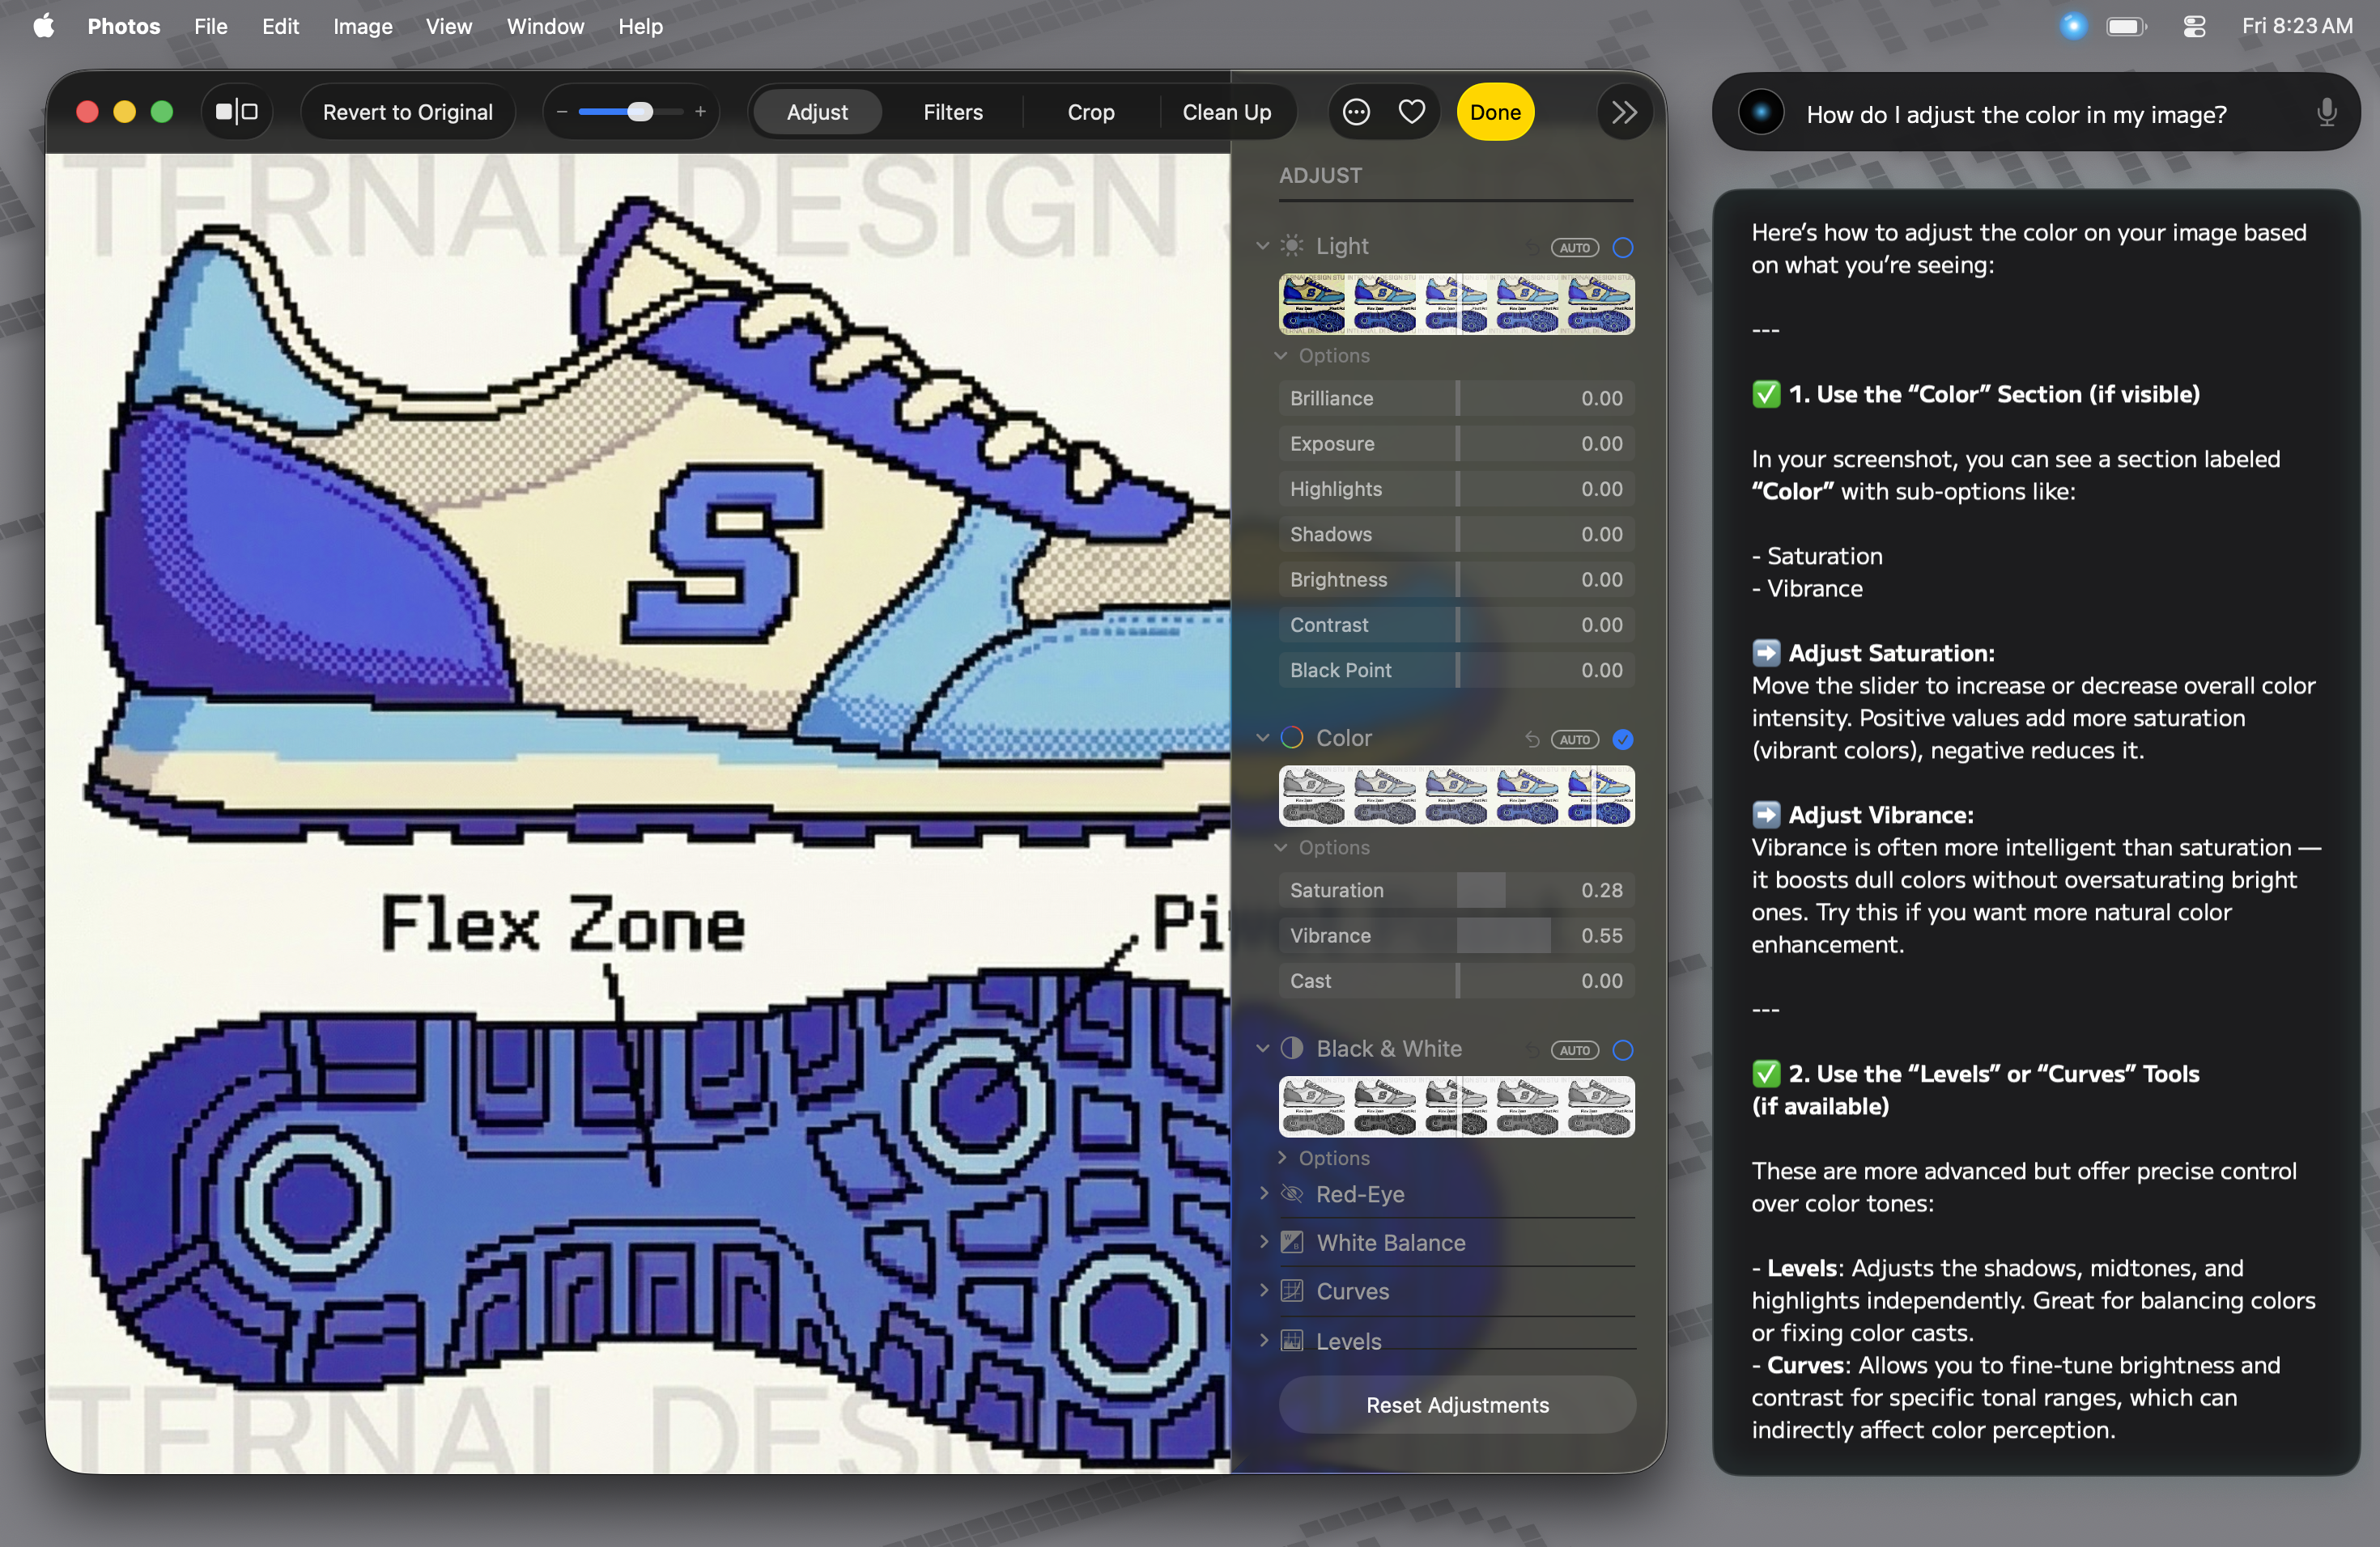This screenshot has height=1547, width=2380.
Task: Toggle the Black & White adjustment circle
Action: (x=1623, y=1050)
